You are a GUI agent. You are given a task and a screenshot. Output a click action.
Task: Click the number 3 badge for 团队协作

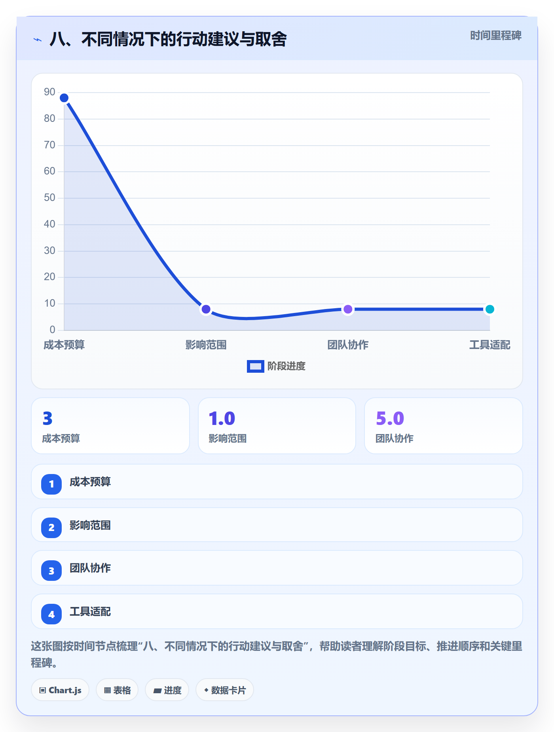51,571
